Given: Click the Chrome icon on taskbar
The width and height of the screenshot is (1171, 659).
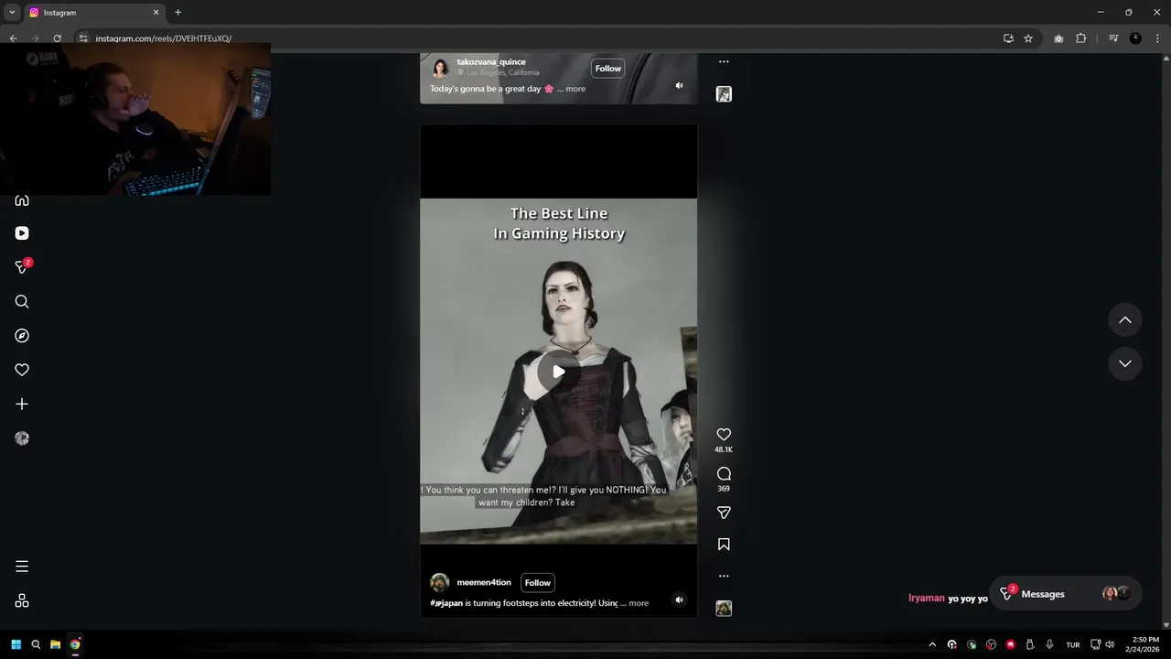Looking at the screenshot, I should (75, 644).
